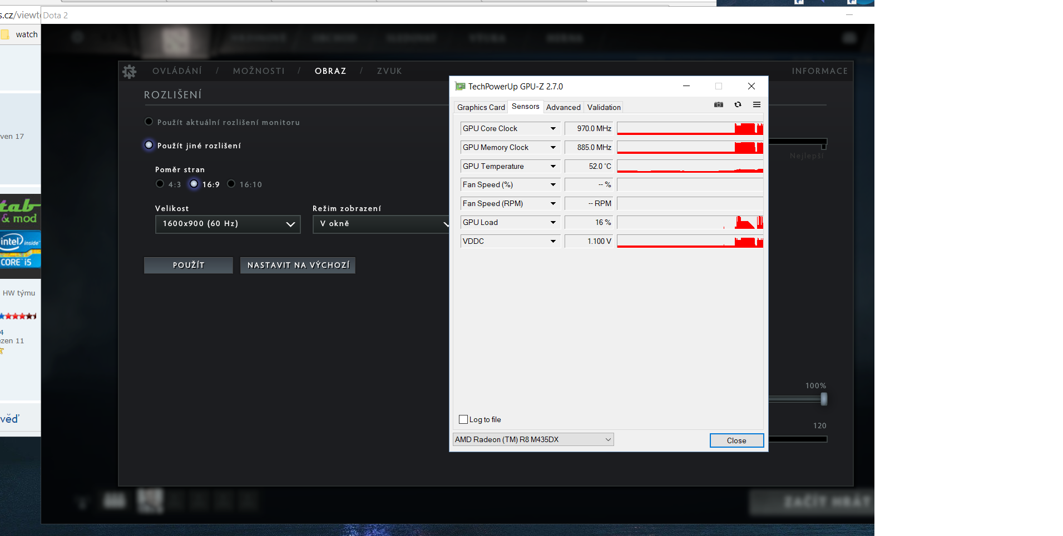Expand the Velikost 1600x900 resolution dropdown
Image resolution: width=1063 pixels, height=536 pixels.
(228, 224)
